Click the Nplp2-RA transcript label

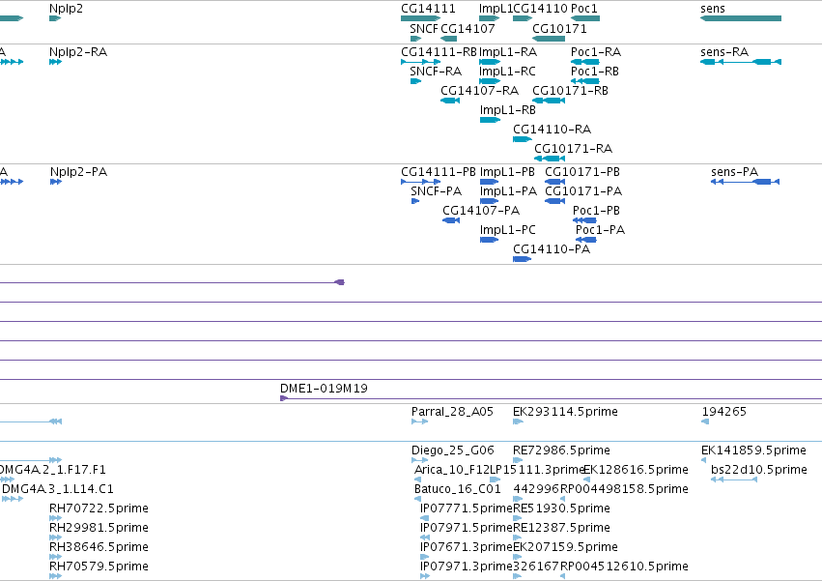pos(78,52)
